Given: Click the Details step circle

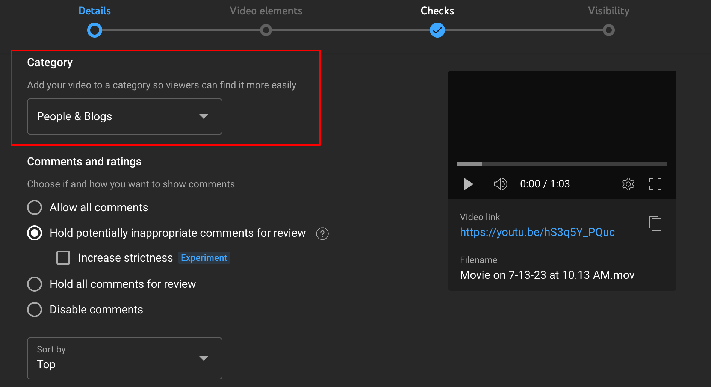Looking at the screenshot, I should (x=95, y=30).
